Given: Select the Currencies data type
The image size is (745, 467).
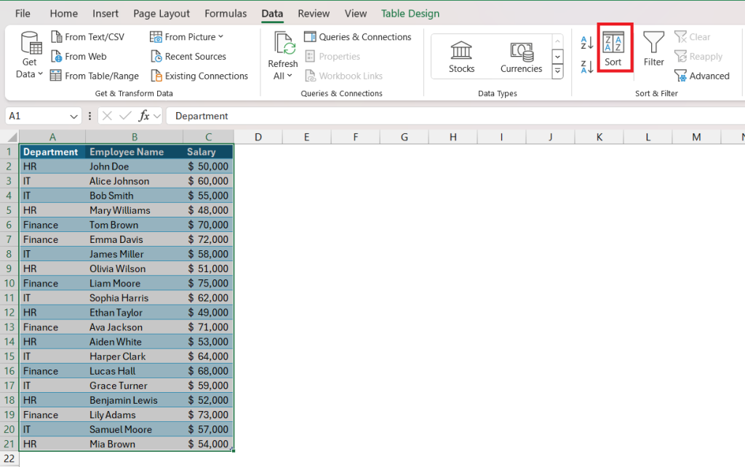Looking at the screenshot, I should tap(521, 57).
